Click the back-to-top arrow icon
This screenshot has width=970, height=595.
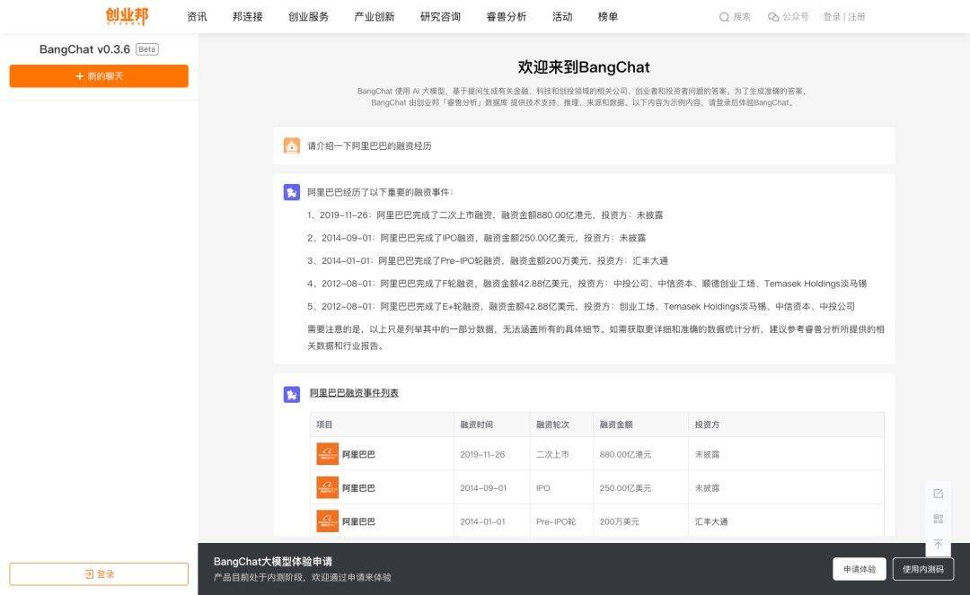coord(938,545)
